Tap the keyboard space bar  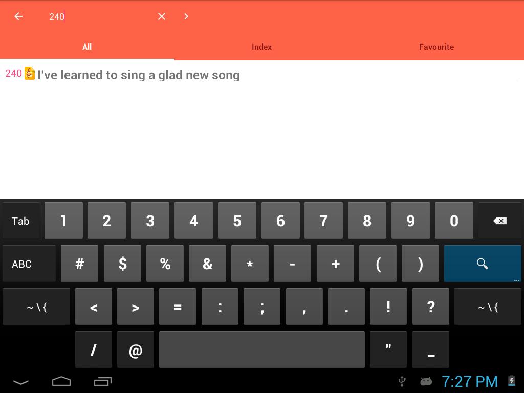coord(261,350)
